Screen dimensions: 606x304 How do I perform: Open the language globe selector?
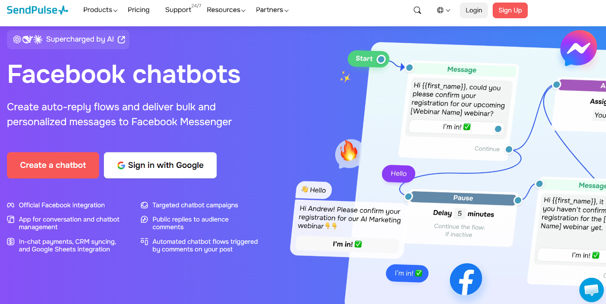pos(443,10)
